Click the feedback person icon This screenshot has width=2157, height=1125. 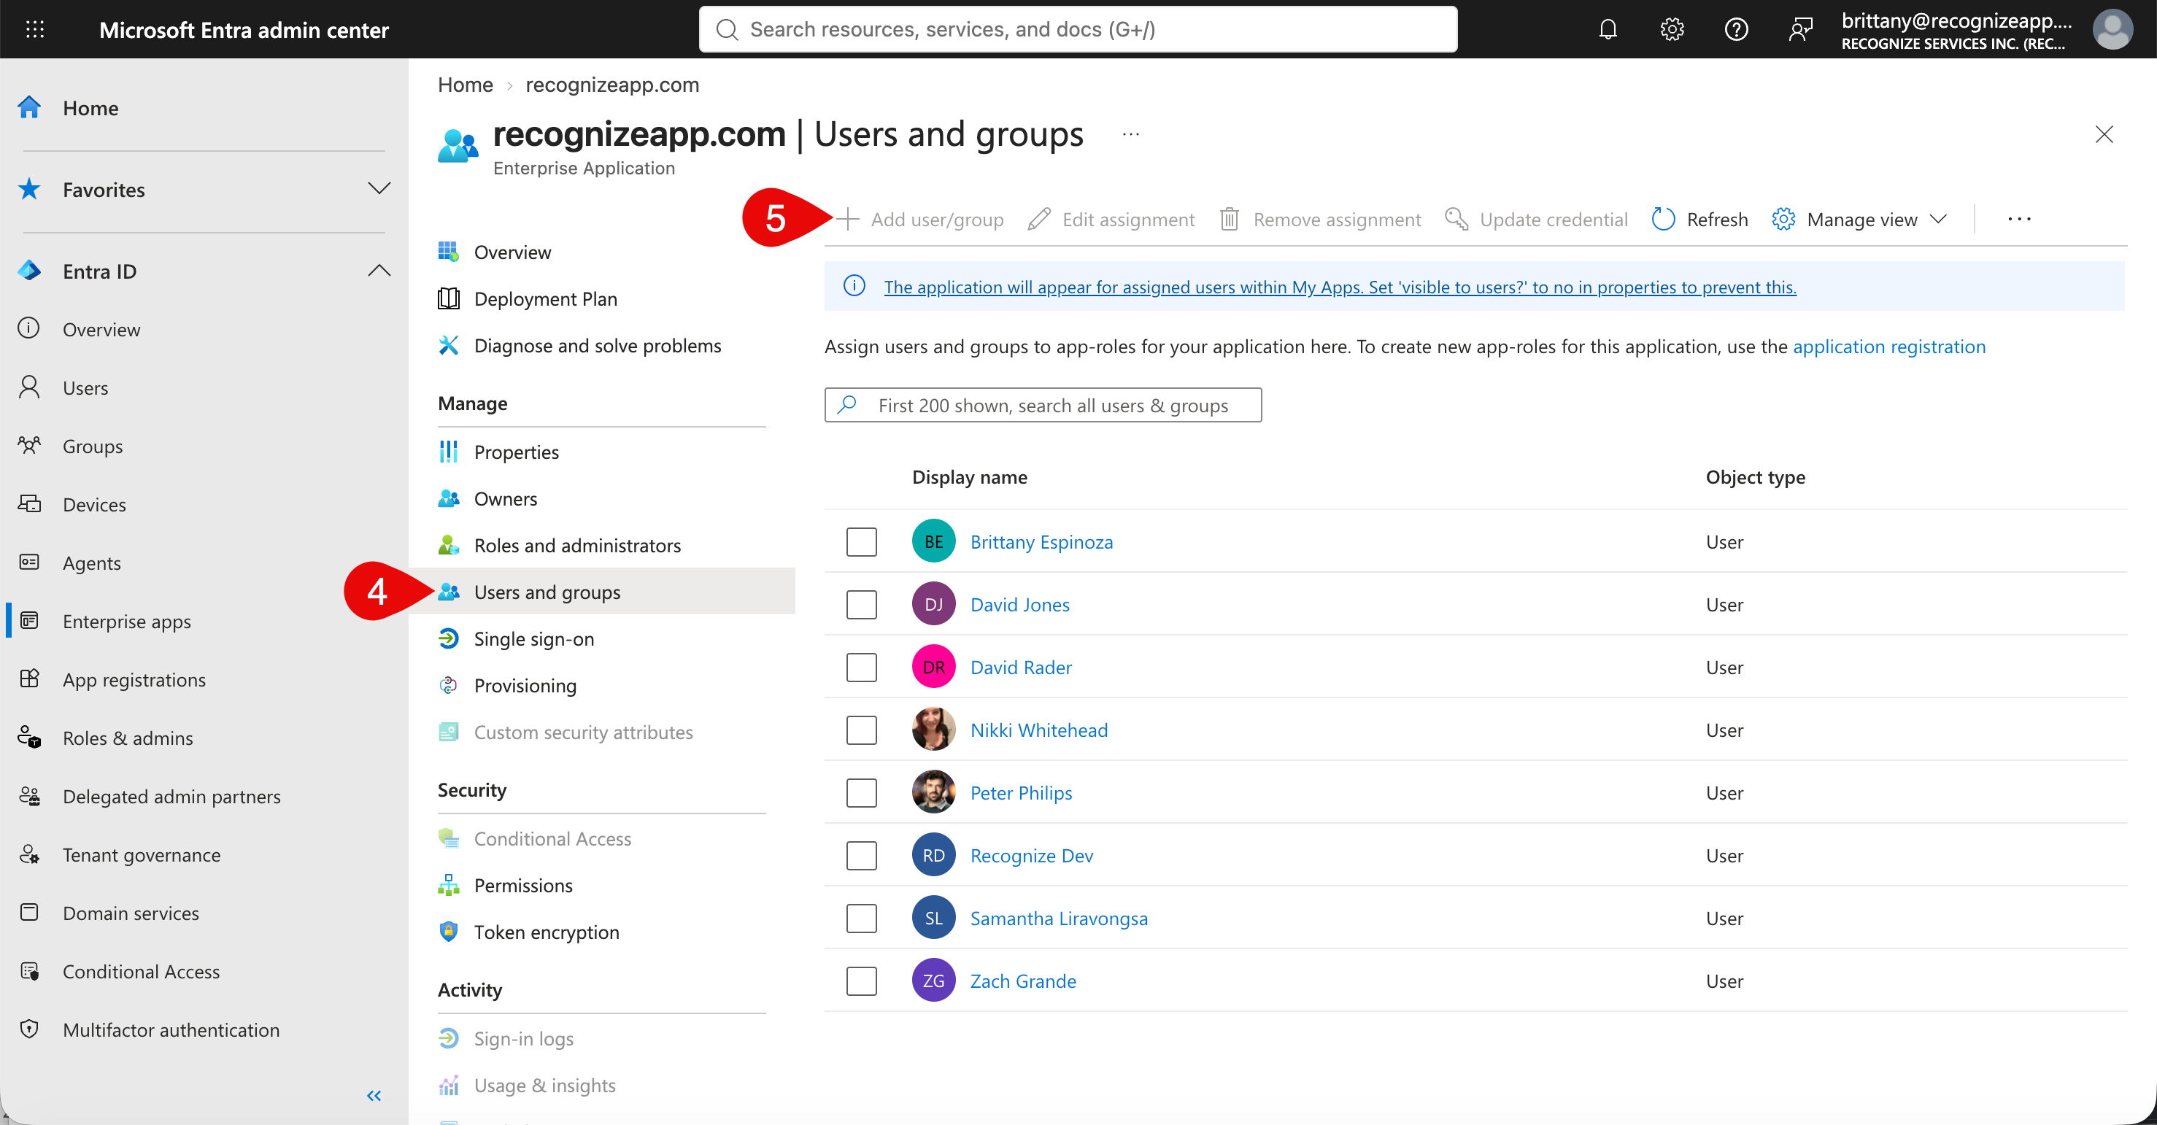(1800, 29)
